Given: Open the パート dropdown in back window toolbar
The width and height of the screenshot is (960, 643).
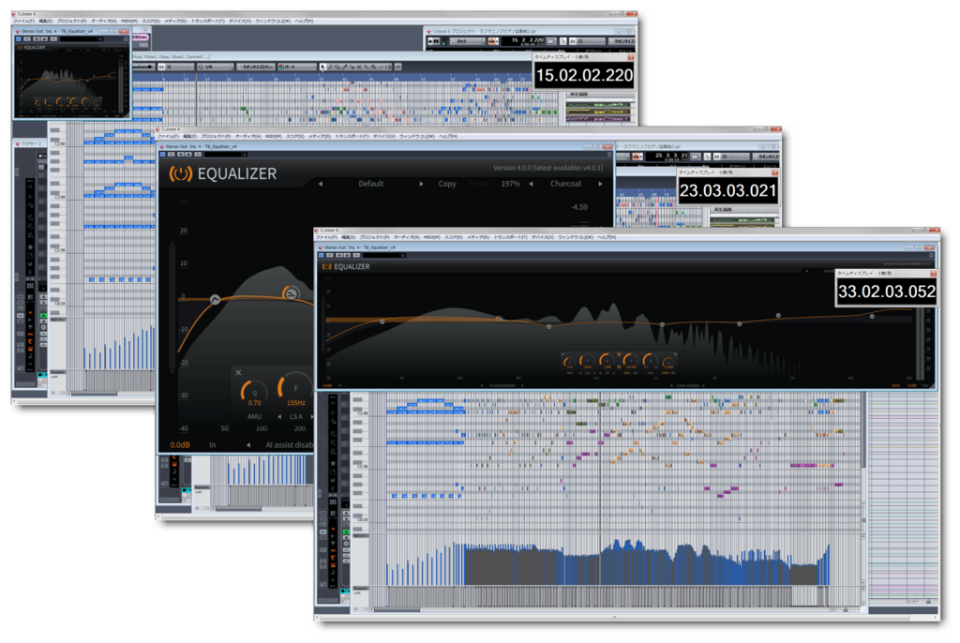Looking at the screenshot, I should coord(295,67).
